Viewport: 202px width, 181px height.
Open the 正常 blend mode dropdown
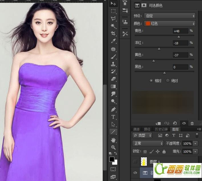[148, 143]
